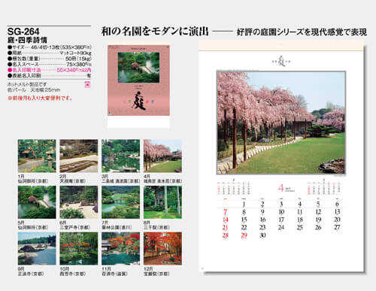Open the large April cherry blossom photo
The image size is (376, 291).
pos(281,123)
